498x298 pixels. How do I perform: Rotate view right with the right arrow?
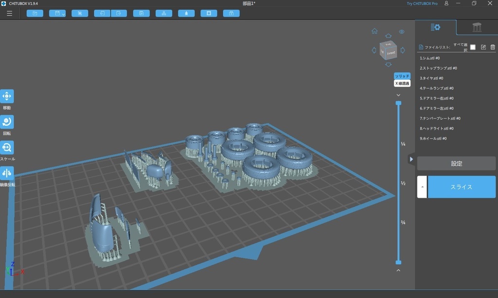pos(403,50)
